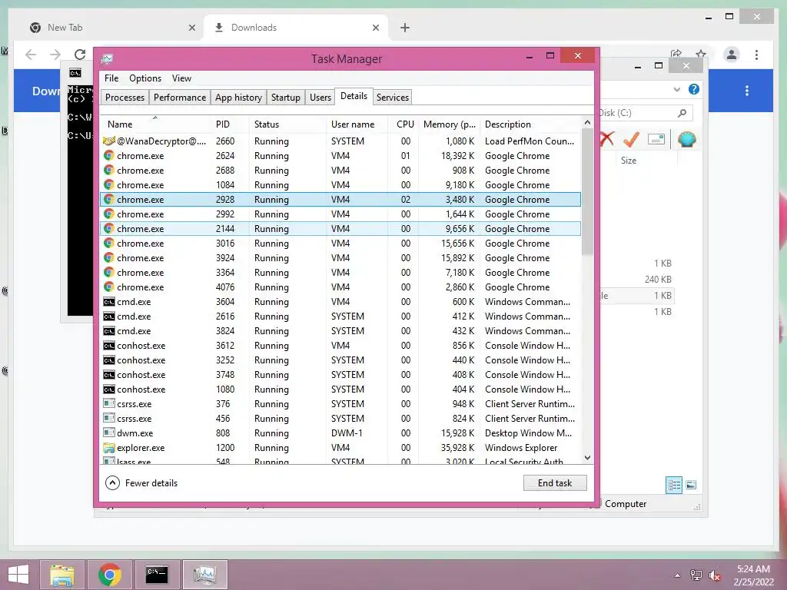Open Chrome profile icon
Viewport: 787px width, 590px height.
click(x=732, y=55)
